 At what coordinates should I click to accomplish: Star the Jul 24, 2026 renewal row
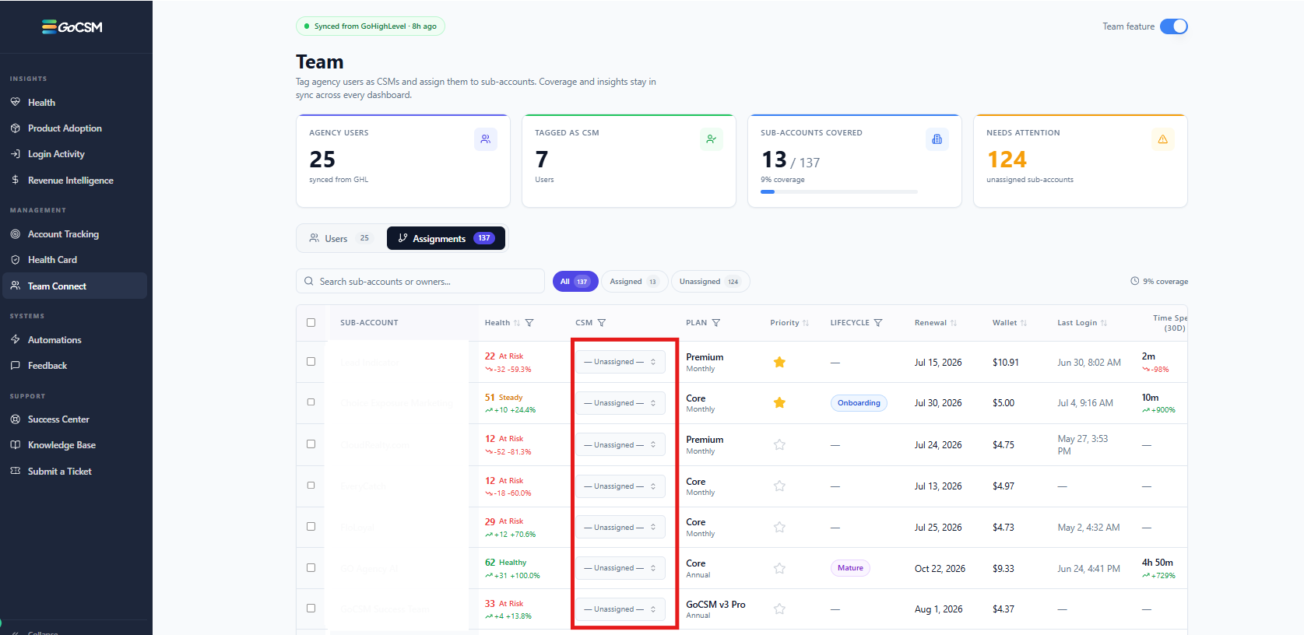pyautogui.click(x=779, y=445)
